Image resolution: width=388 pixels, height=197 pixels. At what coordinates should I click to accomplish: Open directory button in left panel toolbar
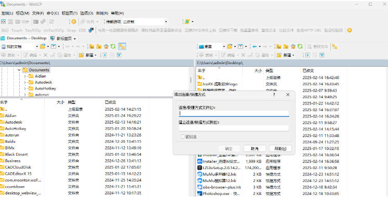pyautogui.click(x=43, y=47)
